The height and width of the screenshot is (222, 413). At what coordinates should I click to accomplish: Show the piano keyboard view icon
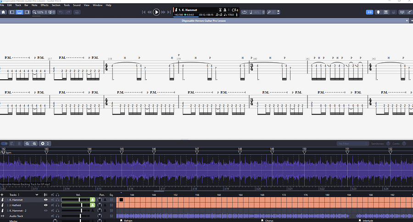[x=386, y=12]
